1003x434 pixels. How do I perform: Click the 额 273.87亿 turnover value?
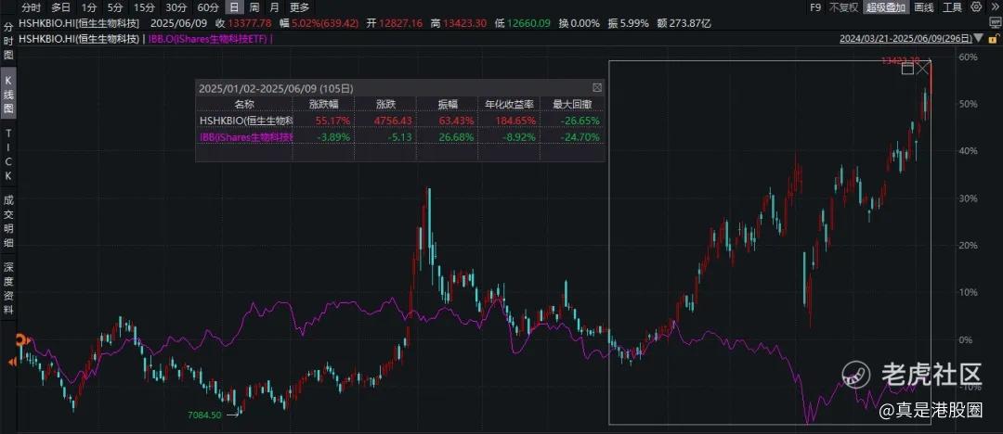684,23
